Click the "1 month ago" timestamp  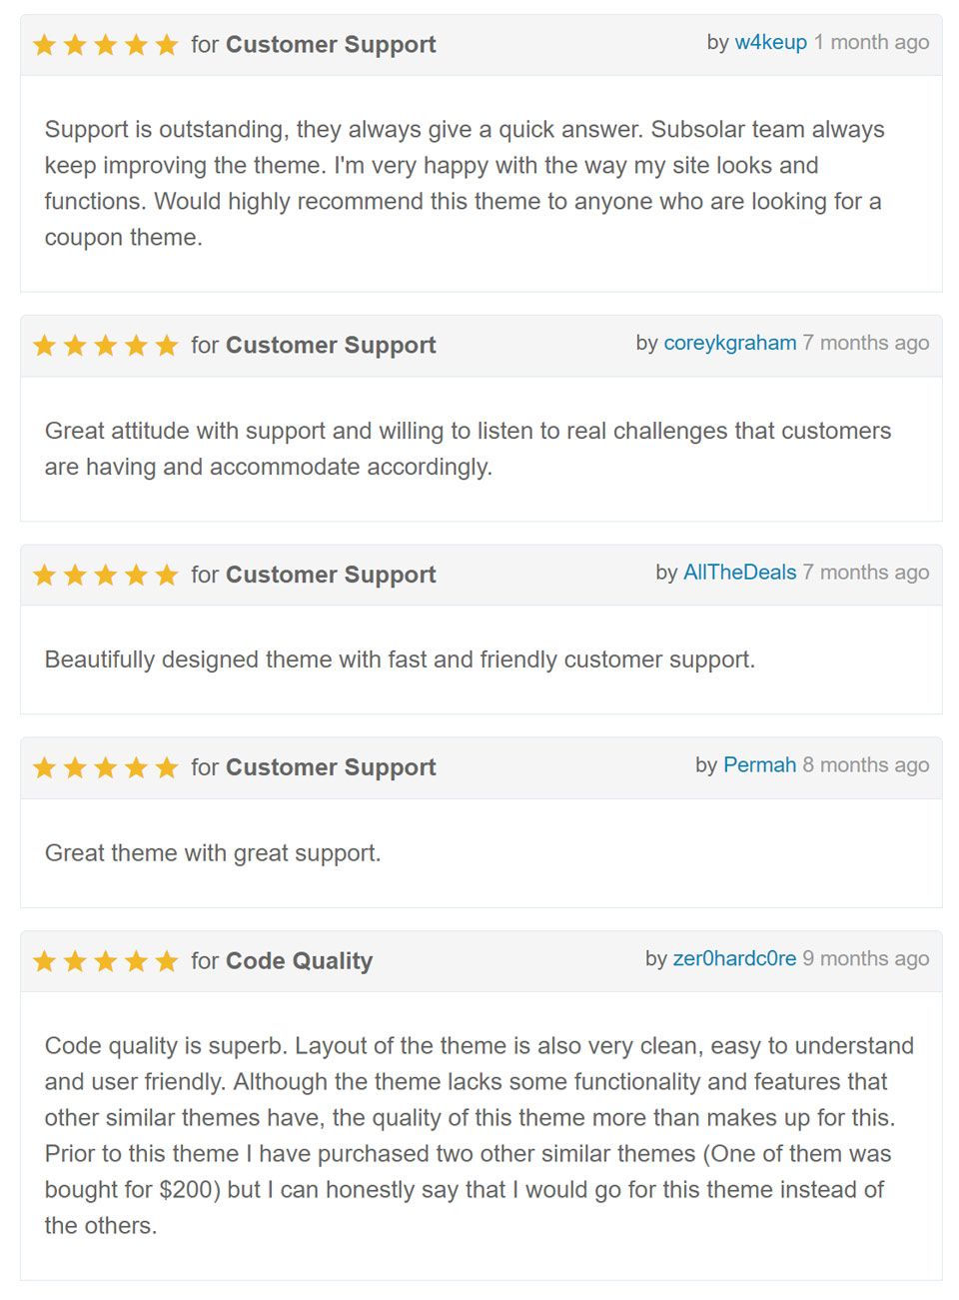tap(871, 43)
